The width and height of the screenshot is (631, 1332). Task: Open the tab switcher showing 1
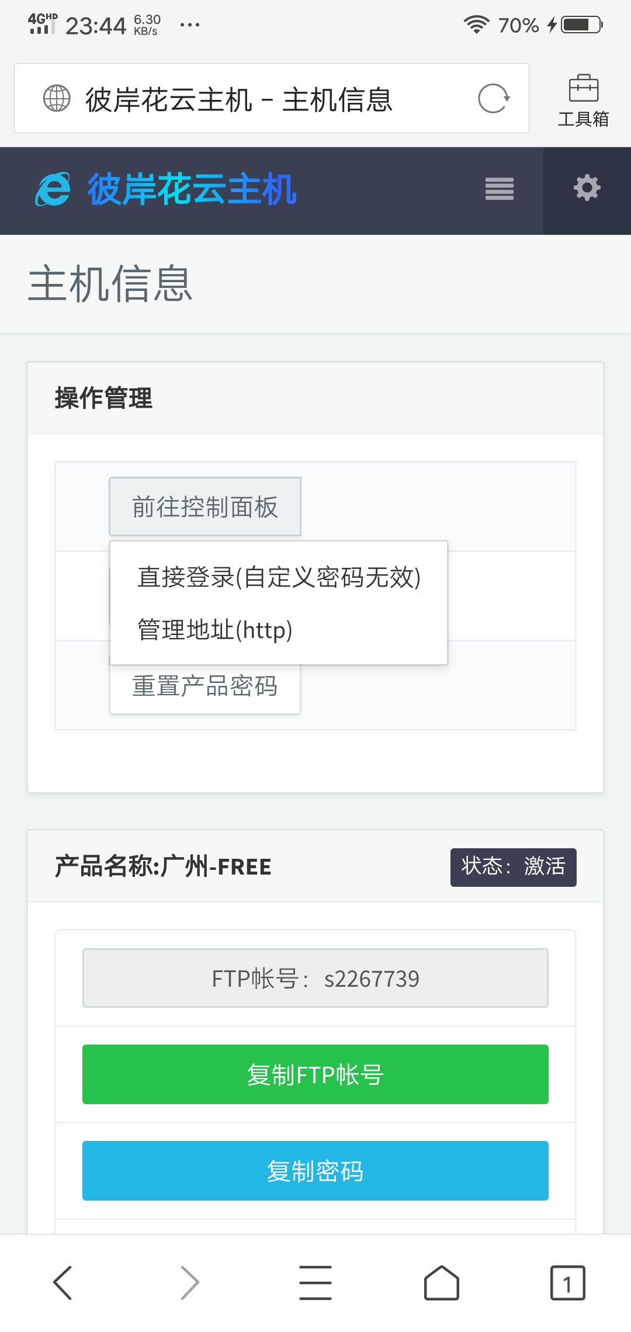(x=567, y=1283)
